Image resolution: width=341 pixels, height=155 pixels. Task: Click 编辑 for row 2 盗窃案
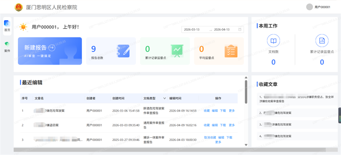tap(215, 125)
